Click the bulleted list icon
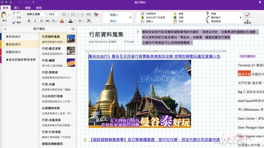The image size is (264, 148). (x=64, y=14)
